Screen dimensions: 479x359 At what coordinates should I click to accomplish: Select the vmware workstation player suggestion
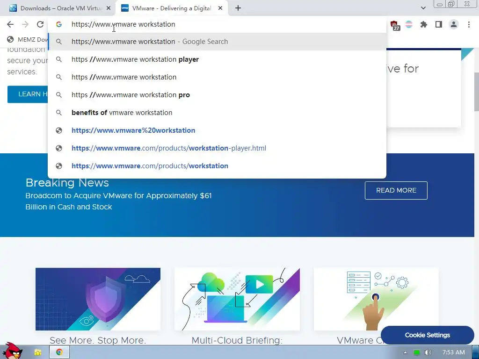coord(217,59)
